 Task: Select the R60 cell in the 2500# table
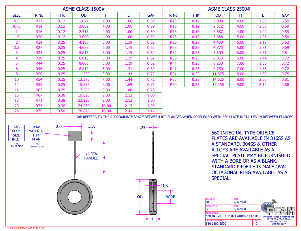click(x=173, y=84)
